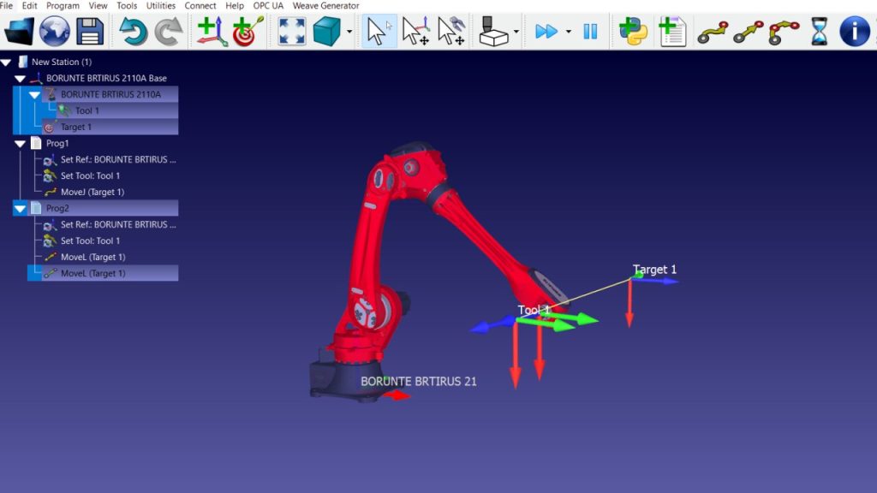Open the online robot library globe icon

54,32
